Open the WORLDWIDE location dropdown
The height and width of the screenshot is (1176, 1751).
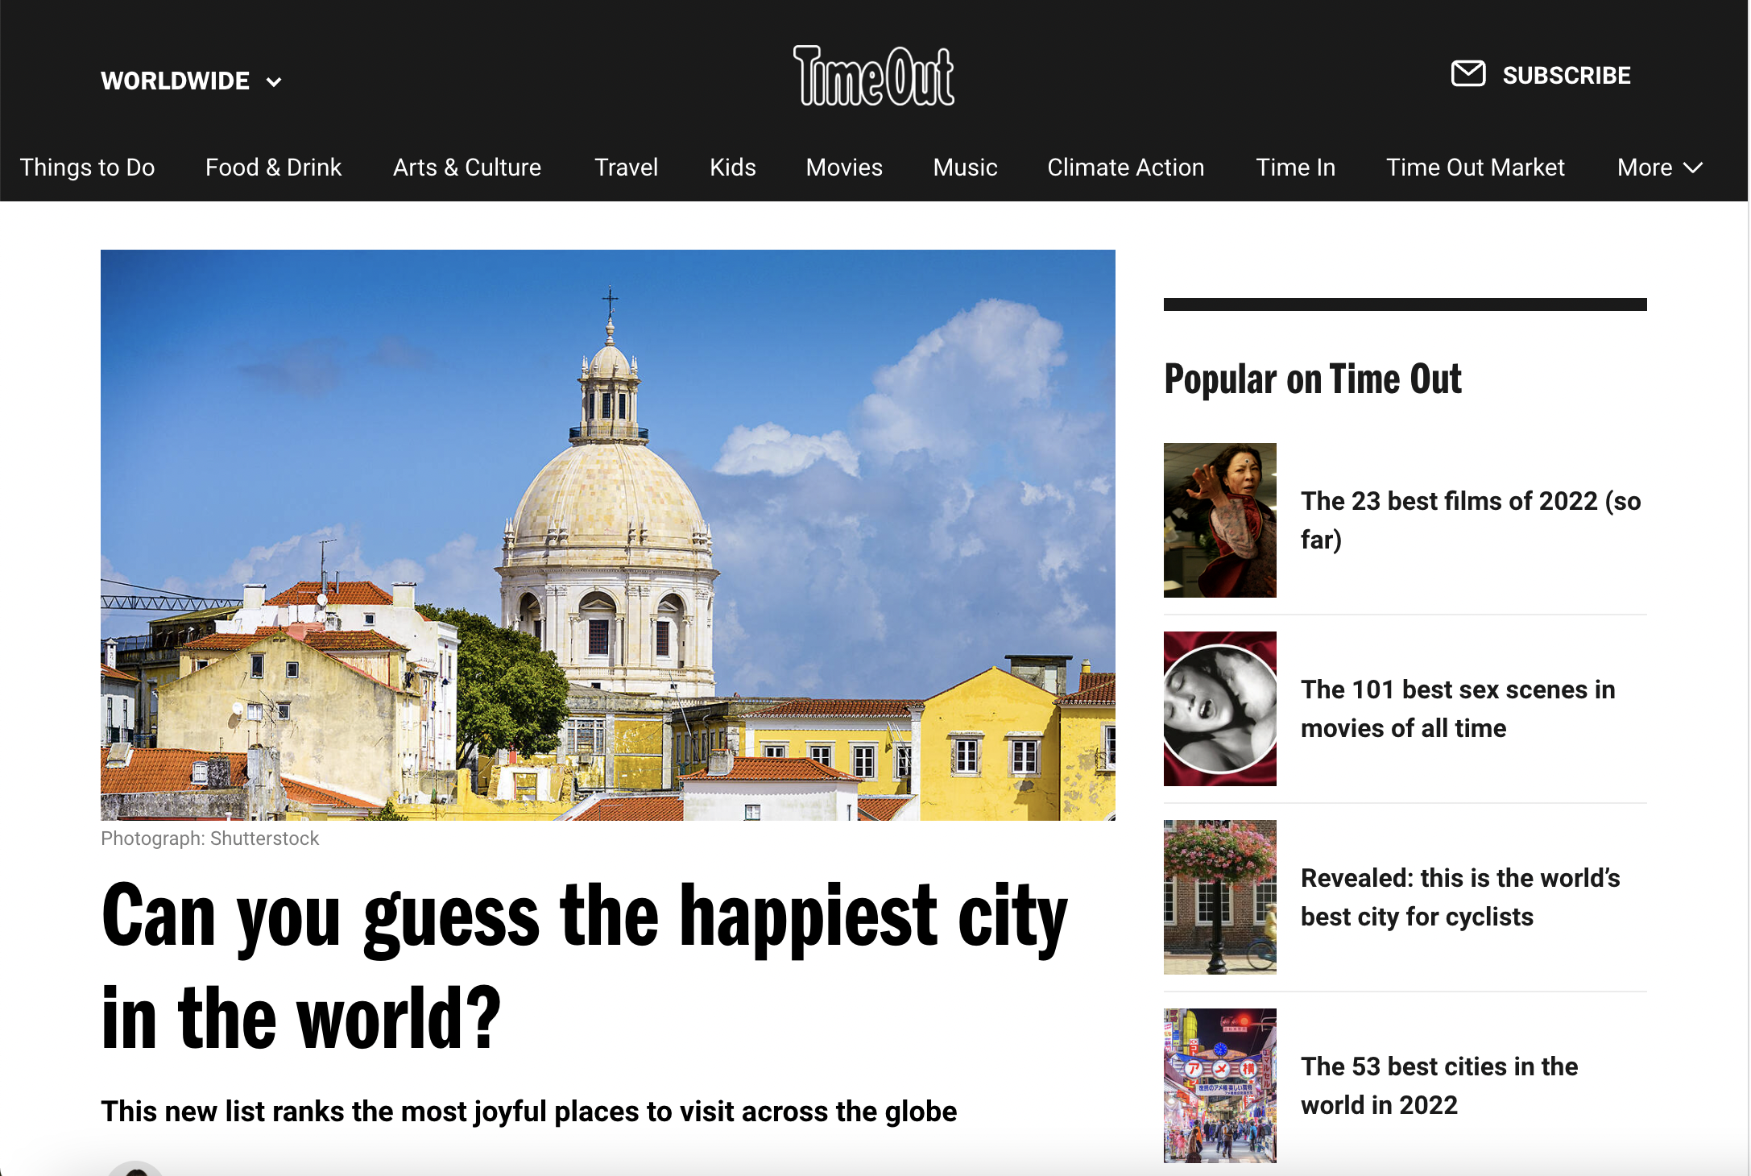pos(176,81)
